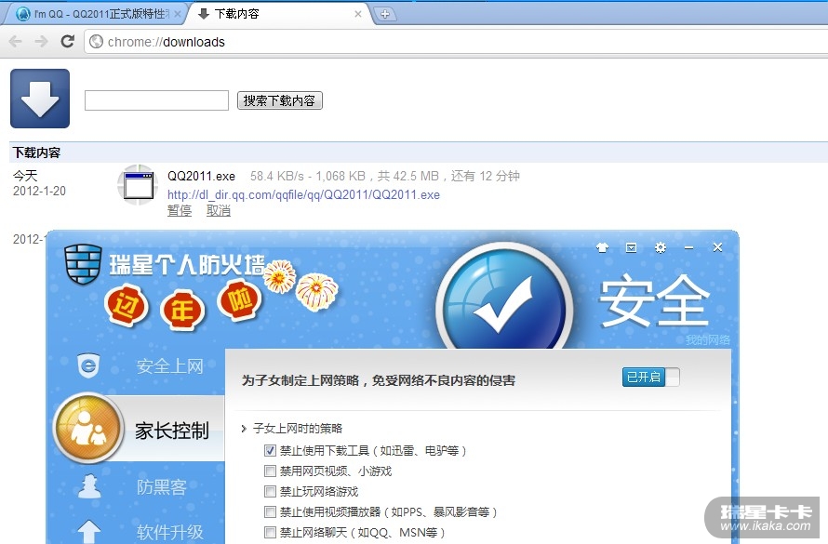Viewport: 828px width, 544px height.
Task: Open the 安全上网 section
Action: [170, 365]
